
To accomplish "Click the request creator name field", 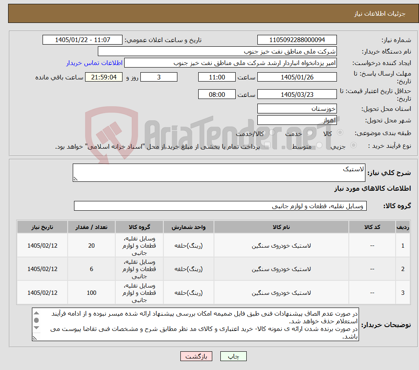I will click(230, 63).
